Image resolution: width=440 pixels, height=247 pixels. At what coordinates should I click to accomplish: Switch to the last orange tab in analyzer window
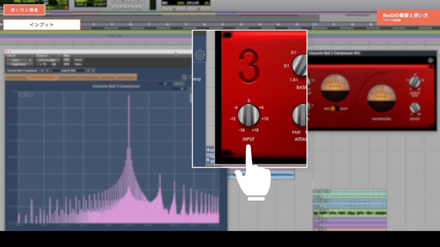coord(126,77)
